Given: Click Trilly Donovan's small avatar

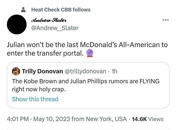Looking at the screenshot, I should 16,71.
